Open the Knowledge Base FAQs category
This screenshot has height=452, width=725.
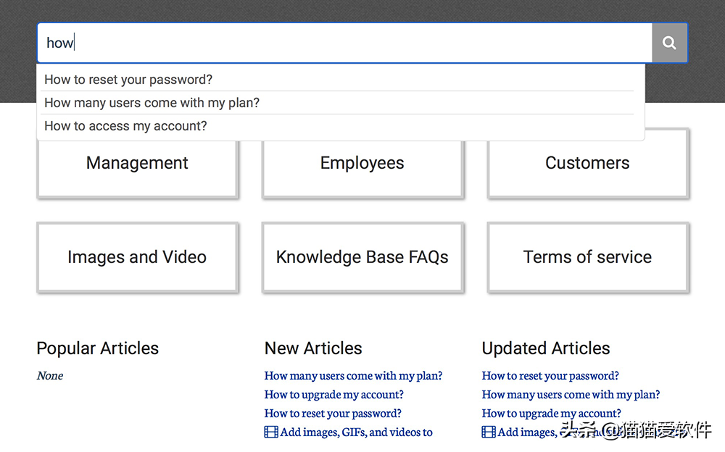click(x=362, y=257)
